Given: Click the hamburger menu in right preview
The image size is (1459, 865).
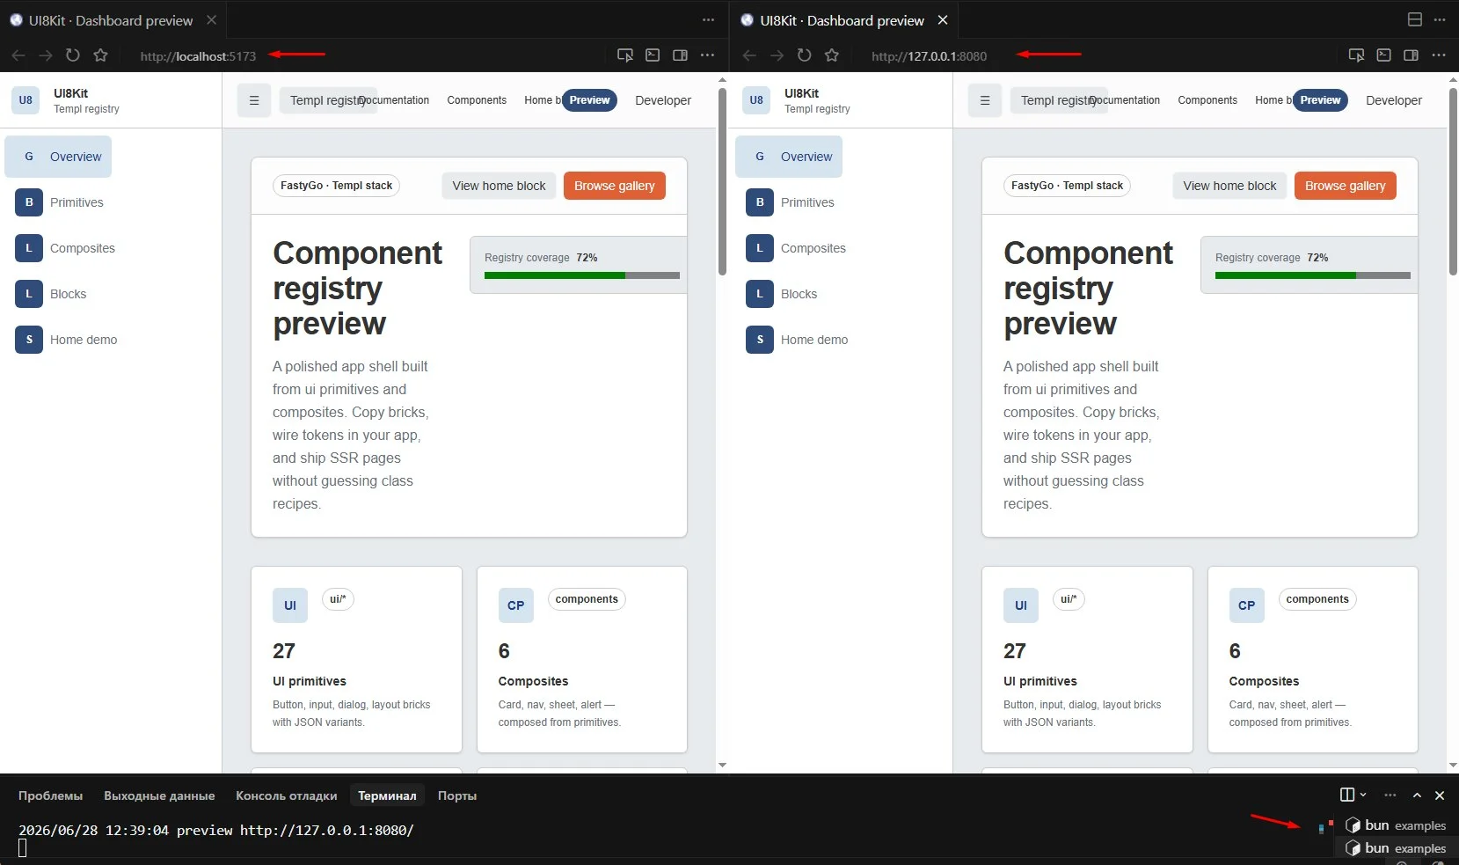Looking at the screenshot, I should point(985,100).
